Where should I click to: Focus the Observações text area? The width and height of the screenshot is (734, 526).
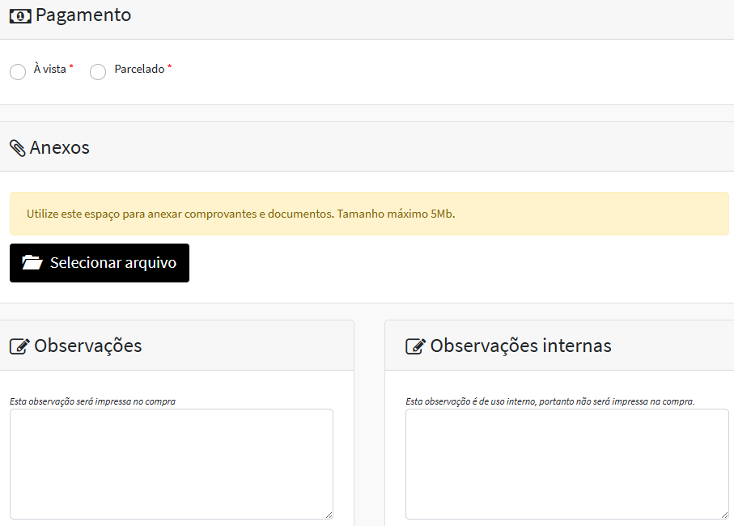point(171,463)
